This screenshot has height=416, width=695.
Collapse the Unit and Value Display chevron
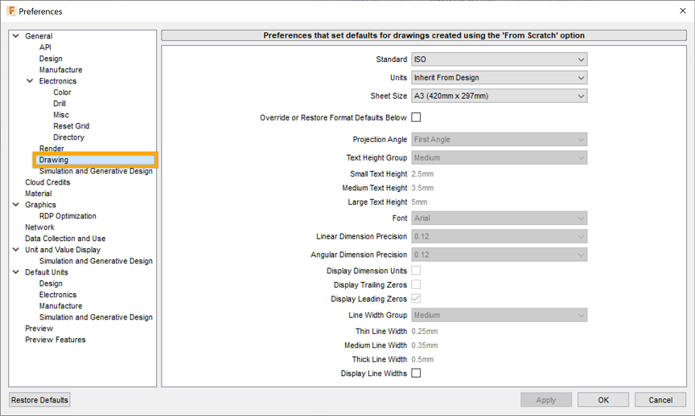[x=16, y=250]
